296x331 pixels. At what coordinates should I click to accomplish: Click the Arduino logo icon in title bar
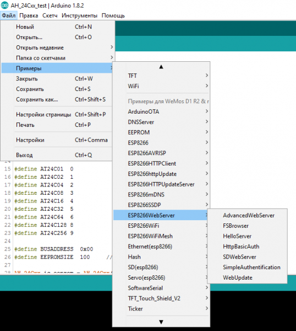pos(5,6)
